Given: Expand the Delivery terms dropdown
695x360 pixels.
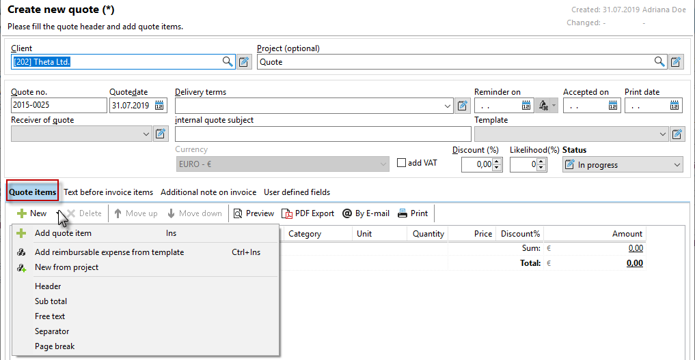Looking at the screenshot, I should click(x=448, y=106).
